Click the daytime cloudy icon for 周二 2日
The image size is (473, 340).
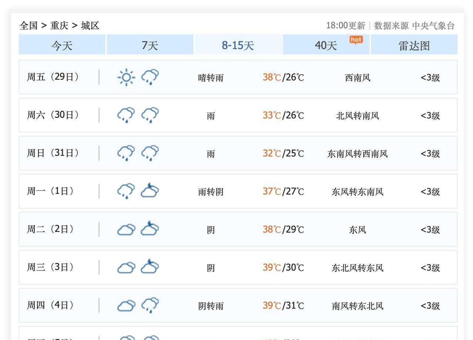coord(126,230)
